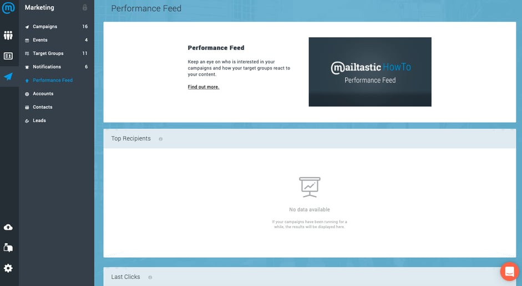Screen dimensions: 522x286
Task: Click the 'Find out more.' link
Action: point(203,87)
